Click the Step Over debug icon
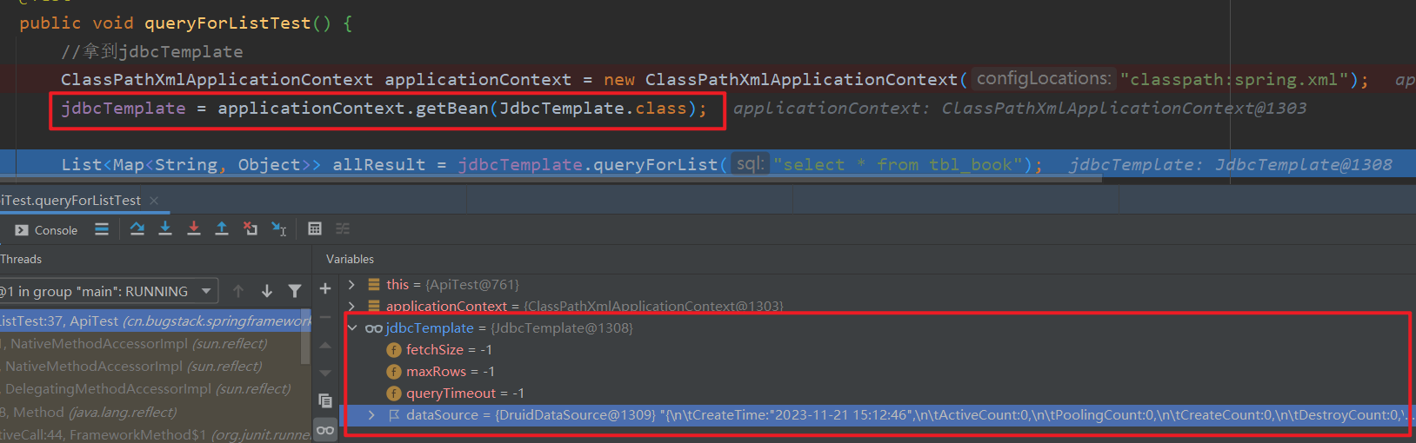The height and width of the screenshot is (443, 1416). coord(137,228)
